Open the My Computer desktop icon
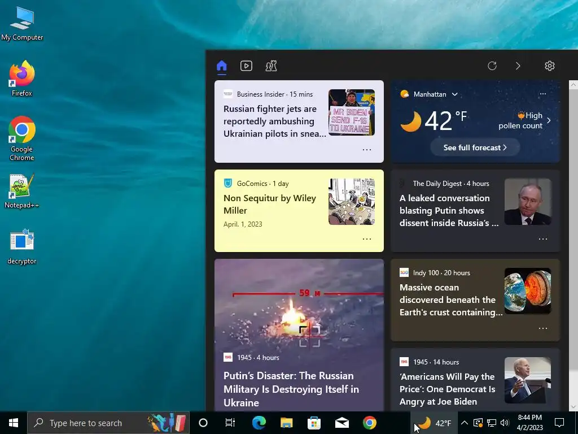The width and height of the screenshot is (578, 434). pos(22,23)
